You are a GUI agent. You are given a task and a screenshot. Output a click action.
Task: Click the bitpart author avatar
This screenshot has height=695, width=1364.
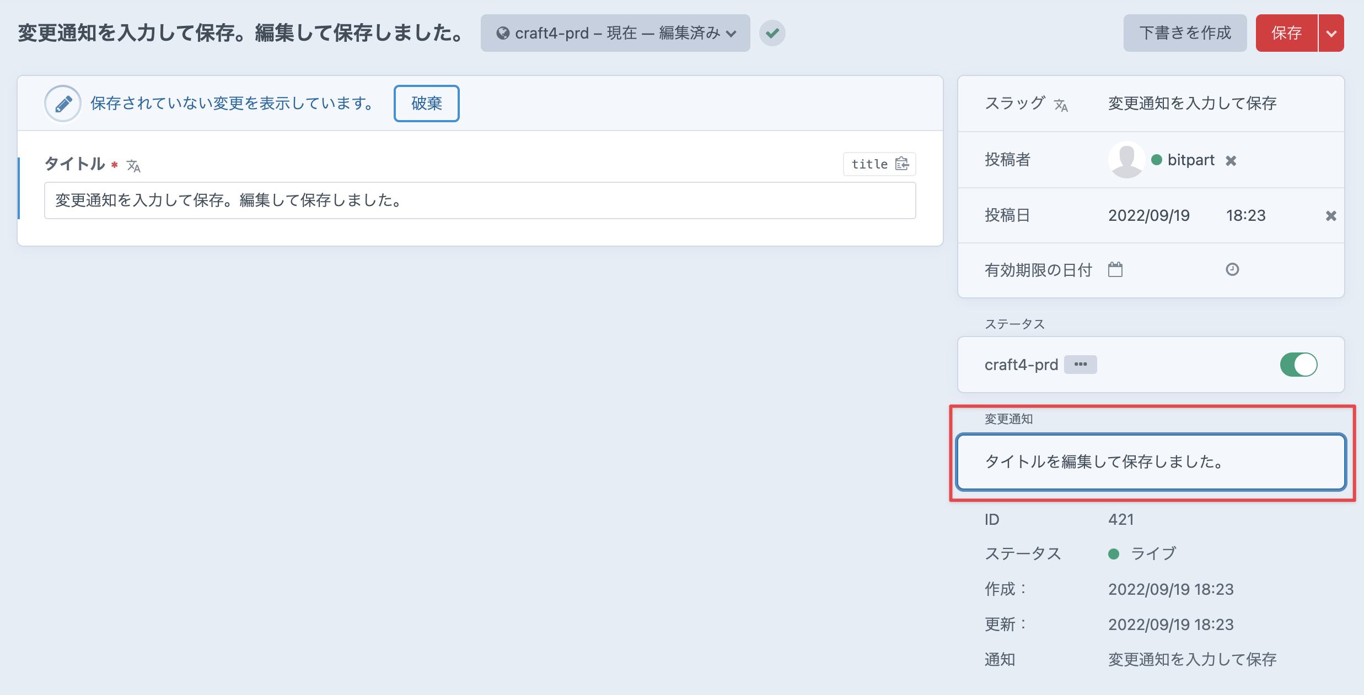tap(1126, 160)
